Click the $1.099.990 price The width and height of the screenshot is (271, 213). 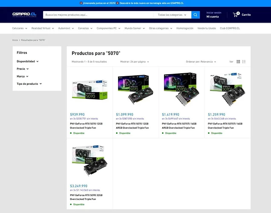(x=124, y=115)
